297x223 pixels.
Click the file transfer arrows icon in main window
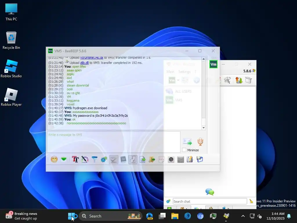[x=239, y=80]
